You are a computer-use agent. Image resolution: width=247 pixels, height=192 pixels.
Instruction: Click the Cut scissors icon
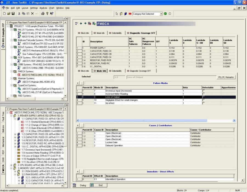(19, 13)
